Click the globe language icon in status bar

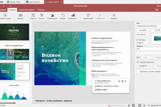click(129, 105)
